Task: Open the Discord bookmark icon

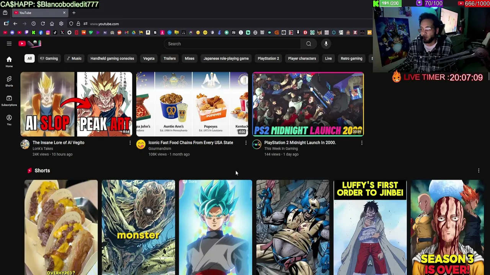Action: tap(12, 32)
